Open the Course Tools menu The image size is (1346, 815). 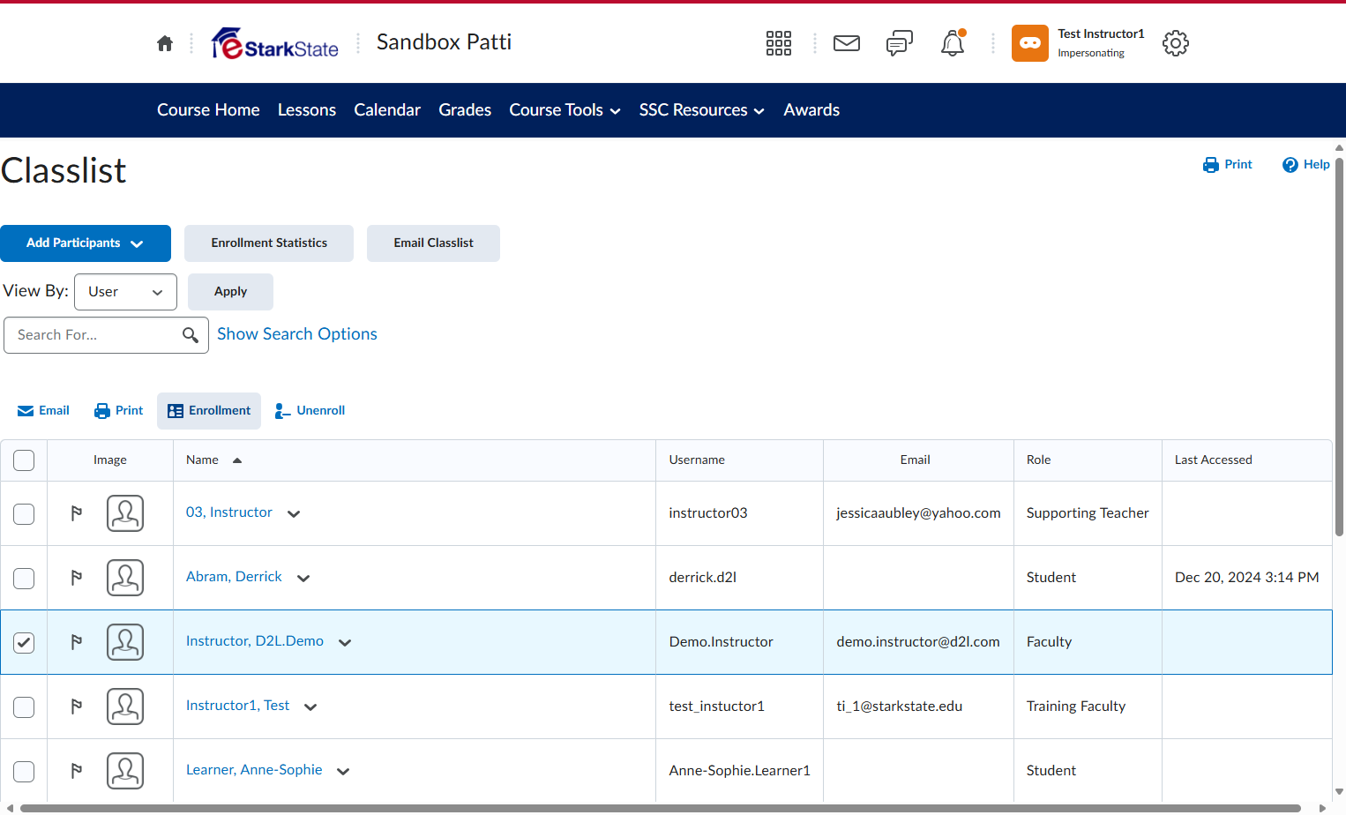pyautogui.click(x=565, y=110)
